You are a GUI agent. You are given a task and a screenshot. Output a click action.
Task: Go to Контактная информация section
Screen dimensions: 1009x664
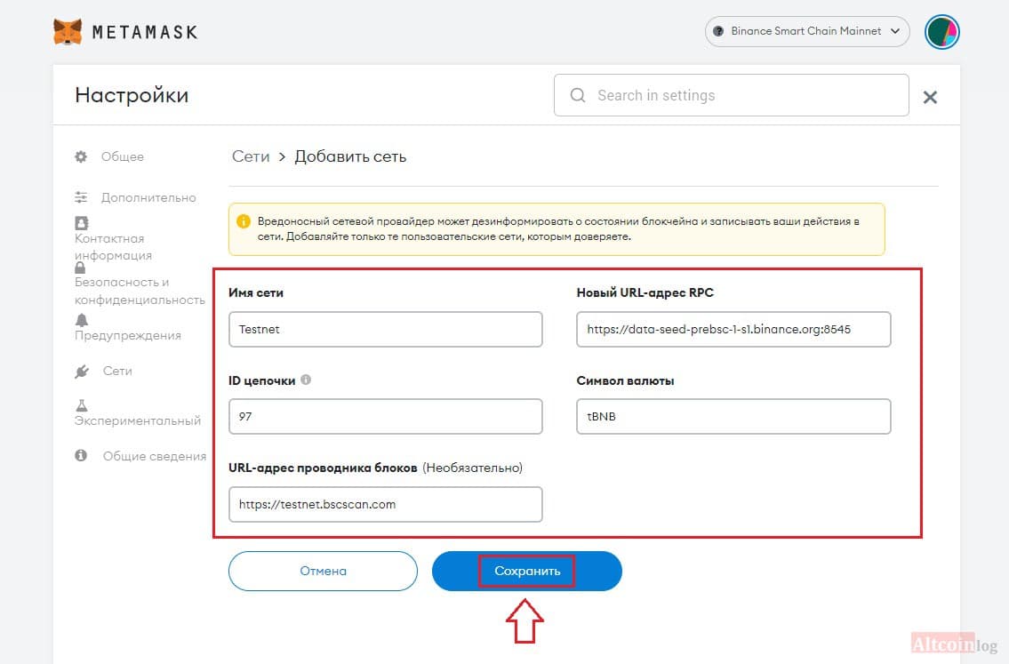(113, 247)
